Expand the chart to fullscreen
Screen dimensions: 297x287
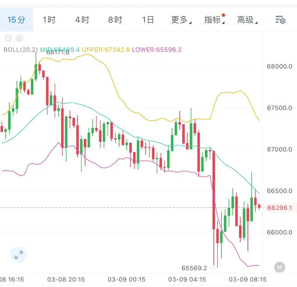[19, 255]
